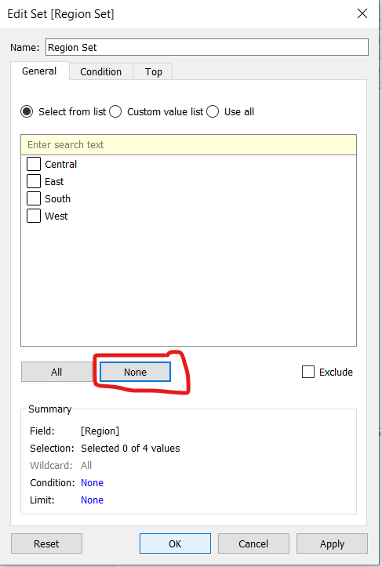The image size is (382, 567).
Task: Click the None selection button
Action: [x=135, y=372]
